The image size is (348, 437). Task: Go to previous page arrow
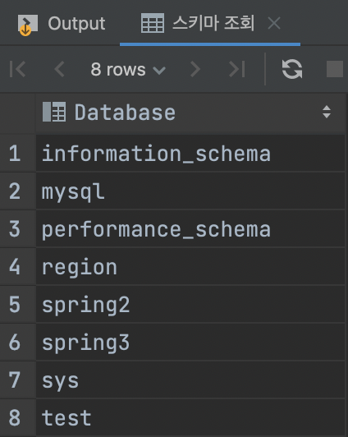pos(59,69)
